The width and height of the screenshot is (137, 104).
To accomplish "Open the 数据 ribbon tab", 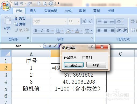I will point(82,11).
